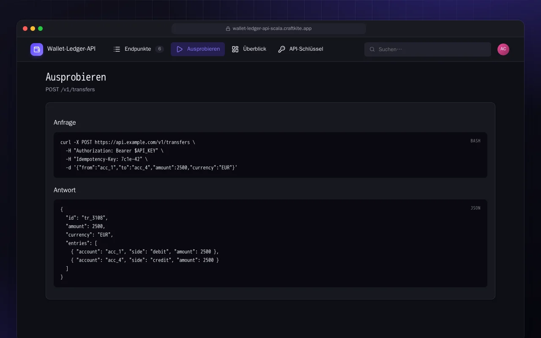Screen dimensions: 541x338
Task: Click the Überblick grid icon
Action: pos(235,49)
